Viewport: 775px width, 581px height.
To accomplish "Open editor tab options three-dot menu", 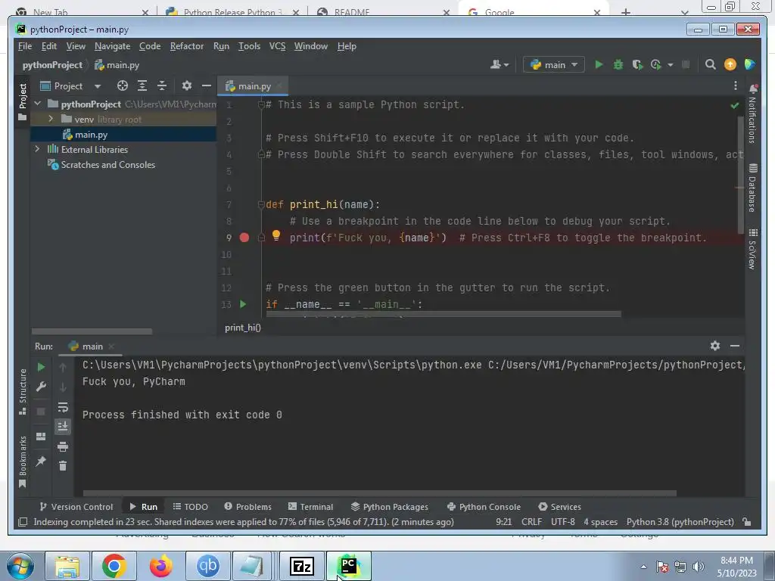I will (736, 86).
